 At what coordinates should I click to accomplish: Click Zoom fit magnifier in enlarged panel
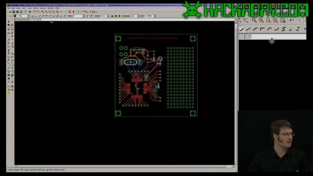(x=254, y=20)
